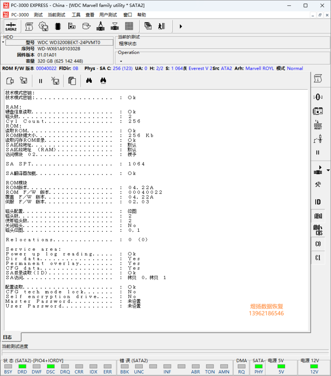Image resolution: width=331 pixels, height=376 pixels.
Task: Click the save log floppy icon
Action: 23,80
